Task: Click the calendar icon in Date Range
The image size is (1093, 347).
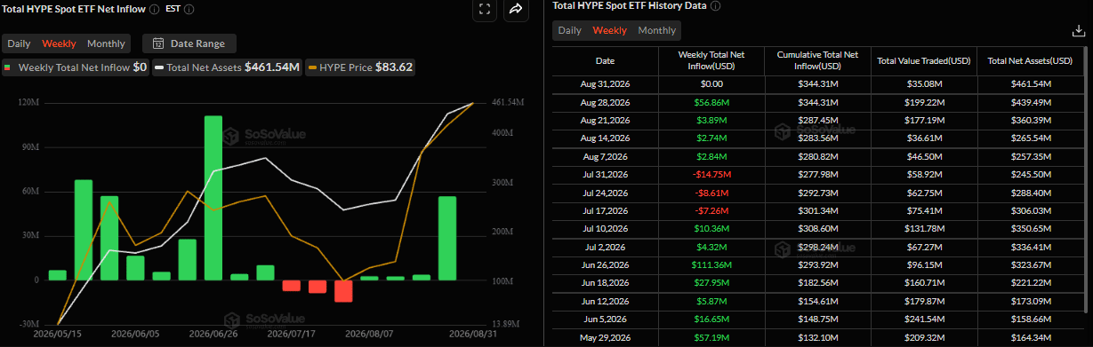Action: pos(158,43)
